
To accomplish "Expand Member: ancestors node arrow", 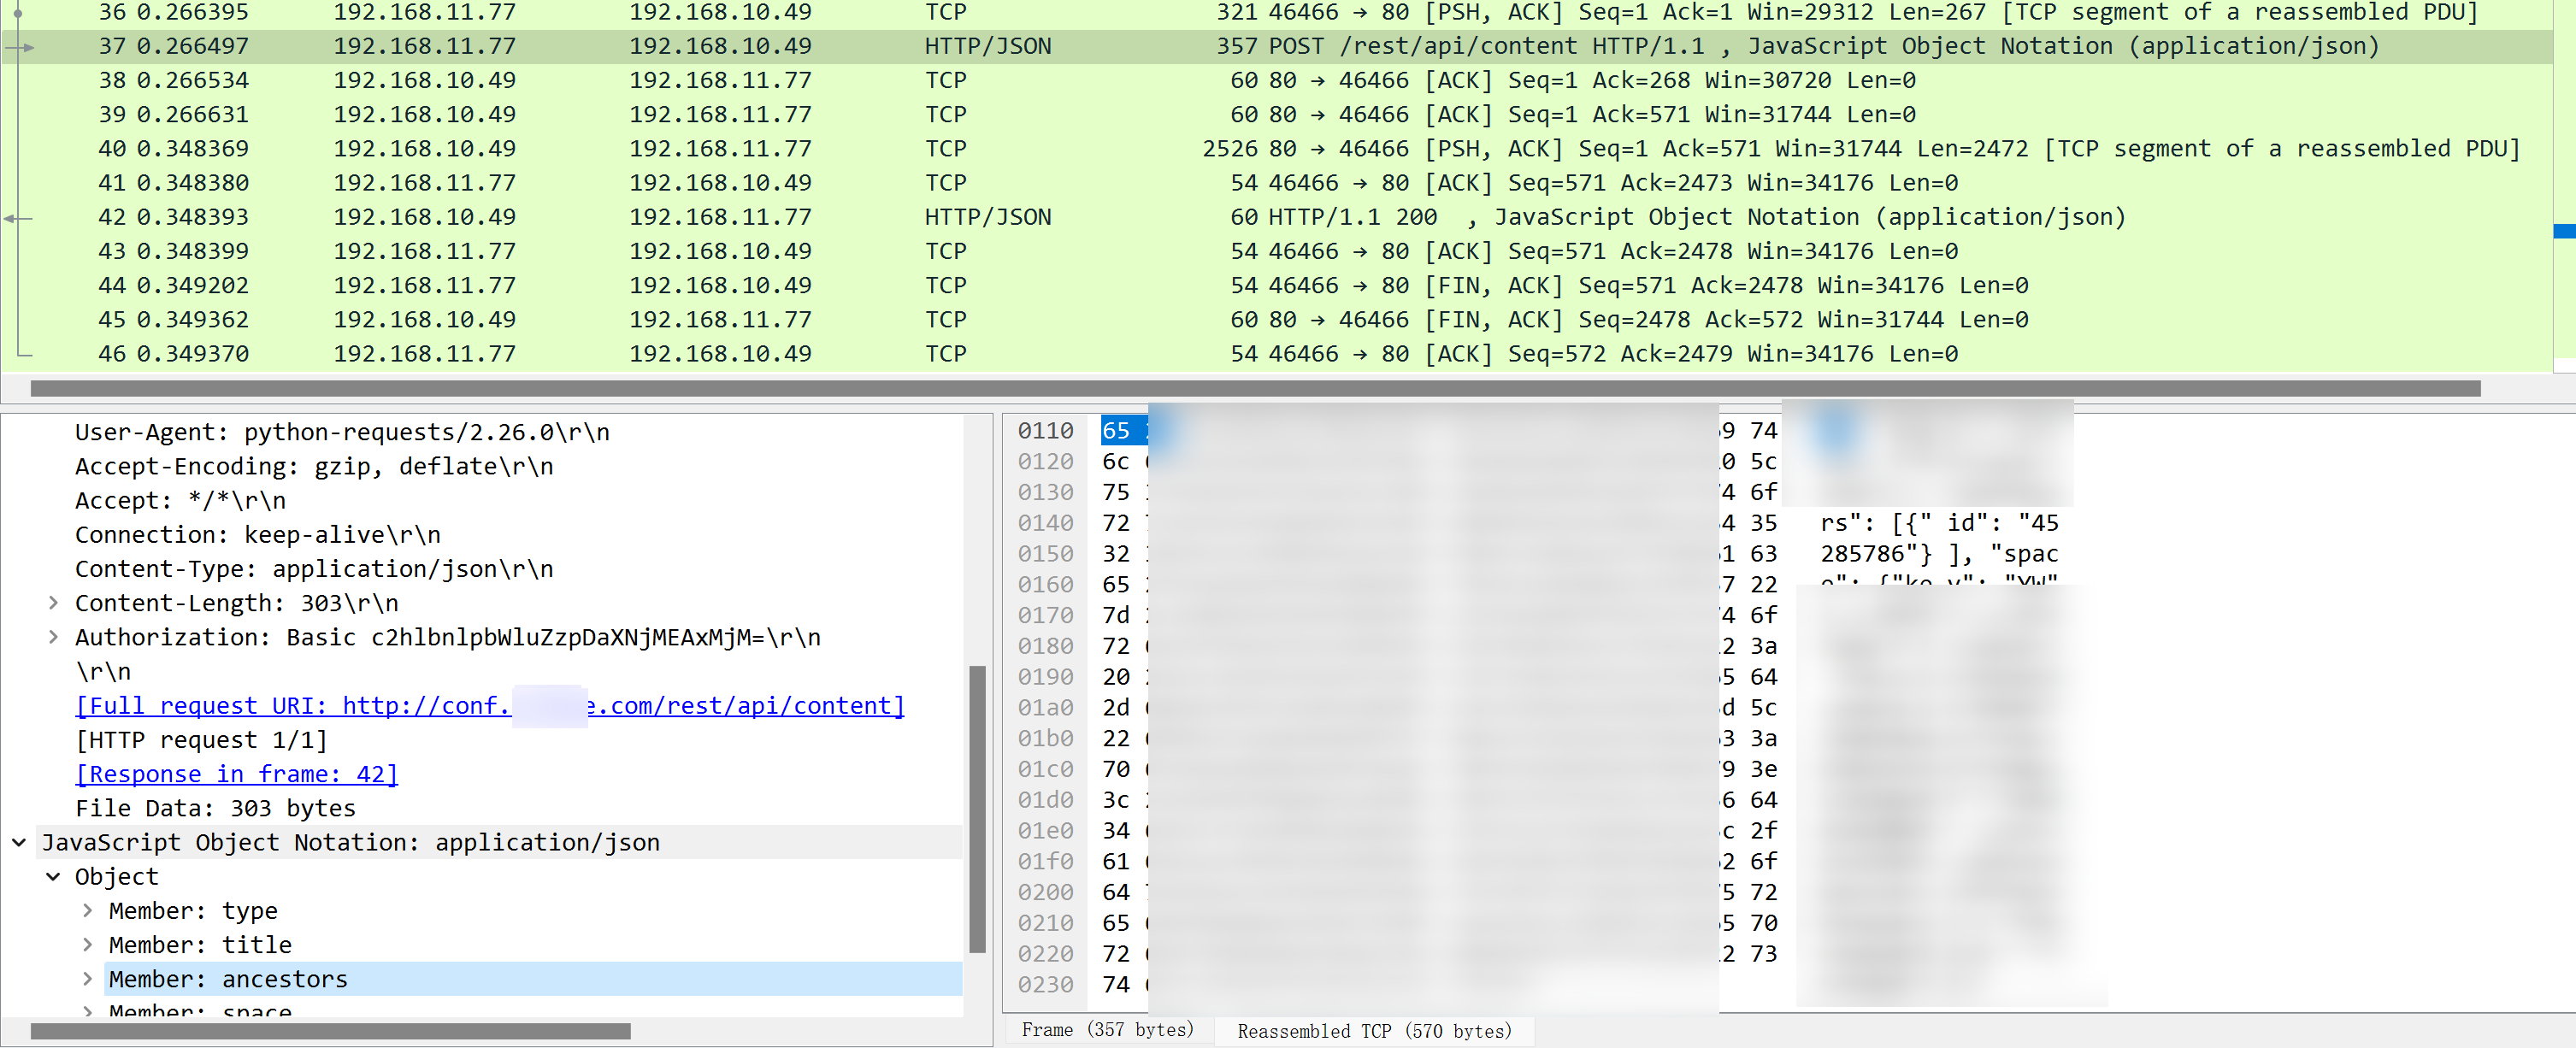I will [88, 978].
